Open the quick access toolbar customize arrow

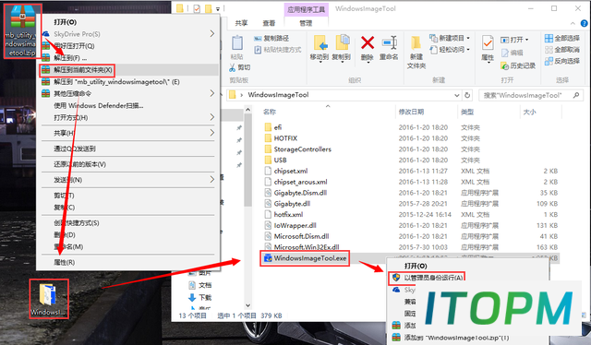click(x=218, y=8)
